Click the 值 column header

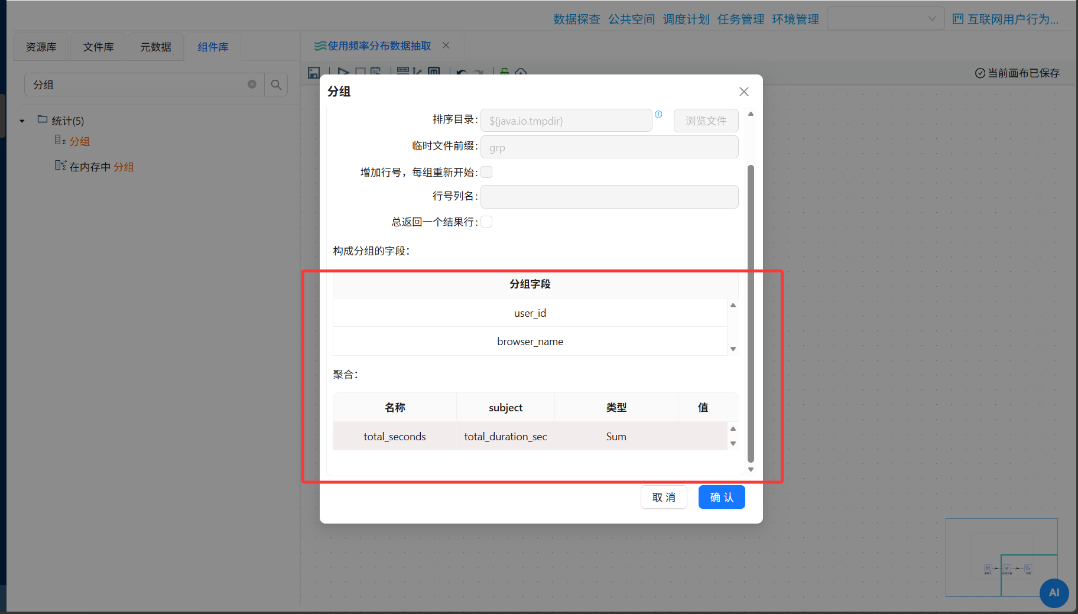(x=703, y=407)
